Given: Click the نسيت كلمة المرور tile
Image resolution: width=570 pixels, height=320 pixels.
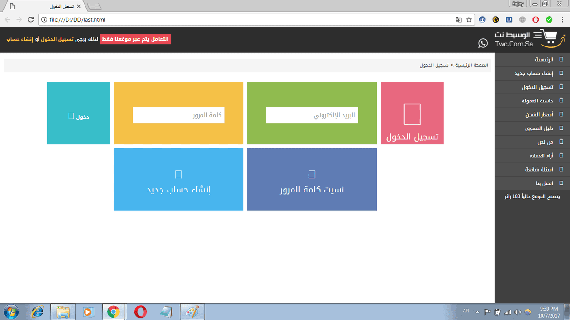Looking at the screenshot, I should (312, 180).
